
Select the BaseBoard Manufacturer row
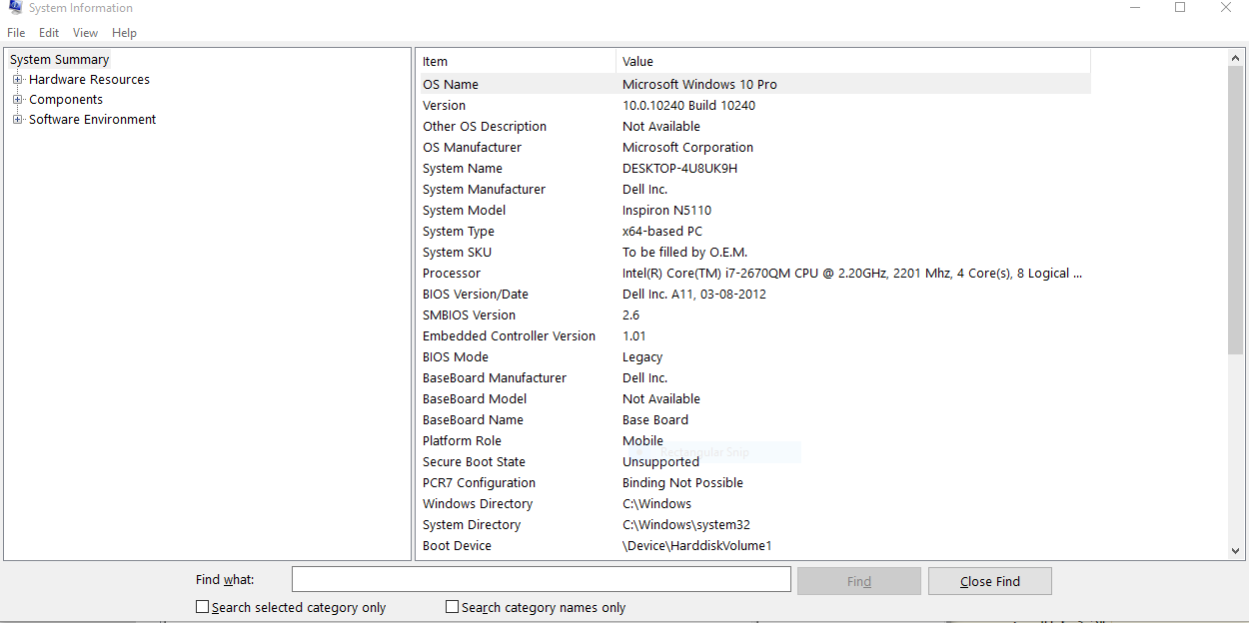click(x=753, y=378)
